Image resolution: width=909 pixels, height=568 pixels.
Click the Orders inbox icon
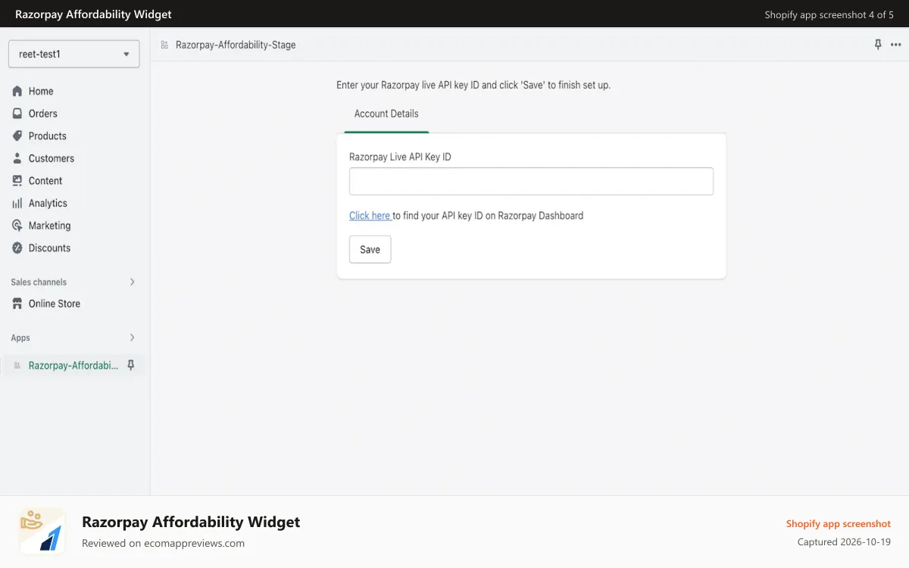(17, 114)
